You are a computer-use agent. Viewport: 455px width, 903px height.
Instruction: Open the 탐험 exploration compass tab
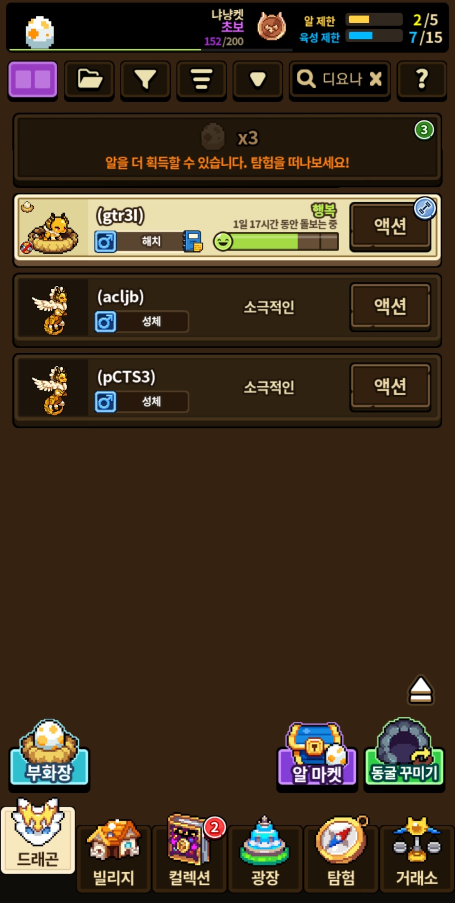click(x=341, y=855)
